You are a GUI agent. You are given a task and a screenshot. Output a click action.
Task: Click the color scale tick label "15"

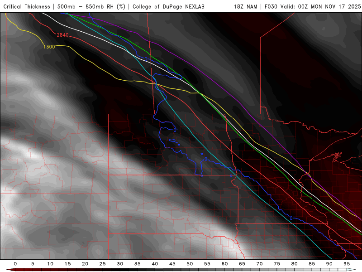67,264
